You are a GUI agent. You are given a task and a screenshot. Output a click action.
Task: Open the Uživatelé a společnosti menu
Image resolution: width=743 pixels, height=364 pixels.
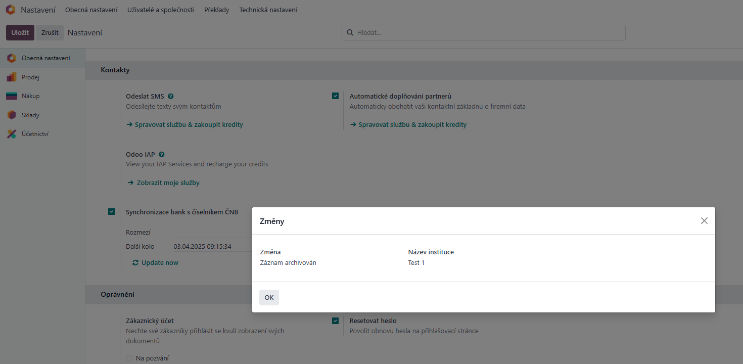click(x=160, y=10)
